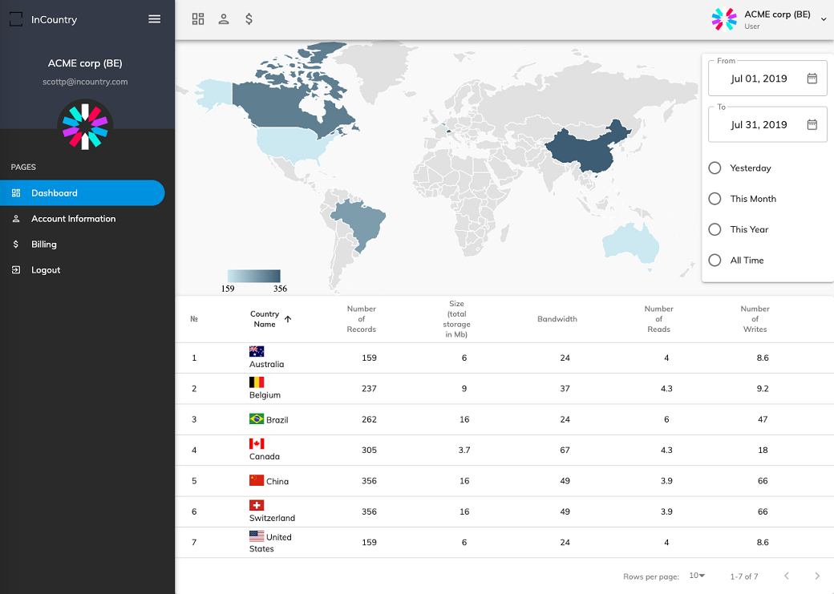This screenshot has height=594, width=834.
Task: Open the hamburger menu in the sidebar header
Action: pos(154,19)
